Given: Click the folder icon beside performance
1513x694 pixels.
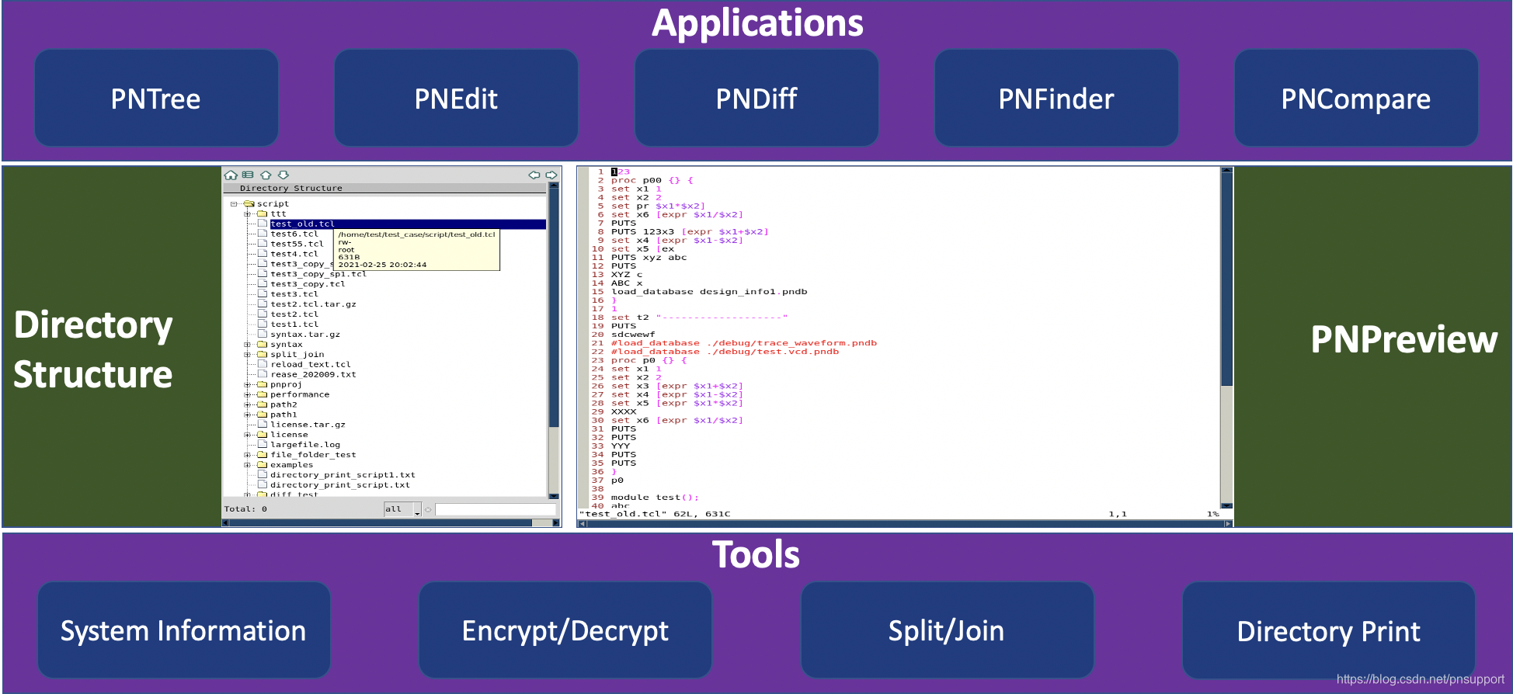Looking at the screenshot, I should coord(263,394).
